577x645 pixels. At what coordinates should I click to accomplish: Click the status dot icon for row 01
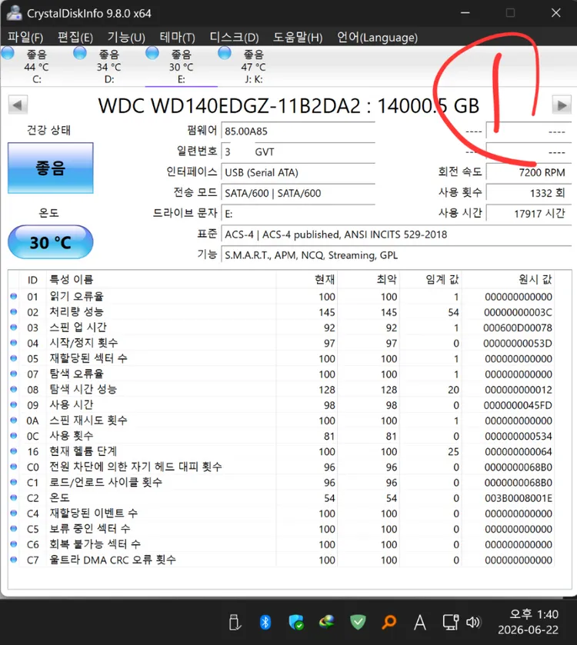14,296
